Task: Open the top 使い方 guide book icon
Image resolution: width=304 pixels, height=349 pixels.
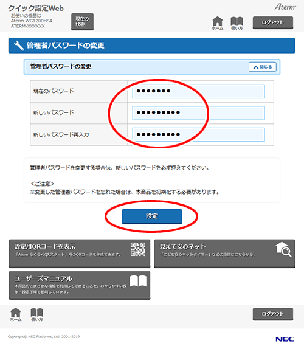Action: pyautogui.click(x=237, y=23)
